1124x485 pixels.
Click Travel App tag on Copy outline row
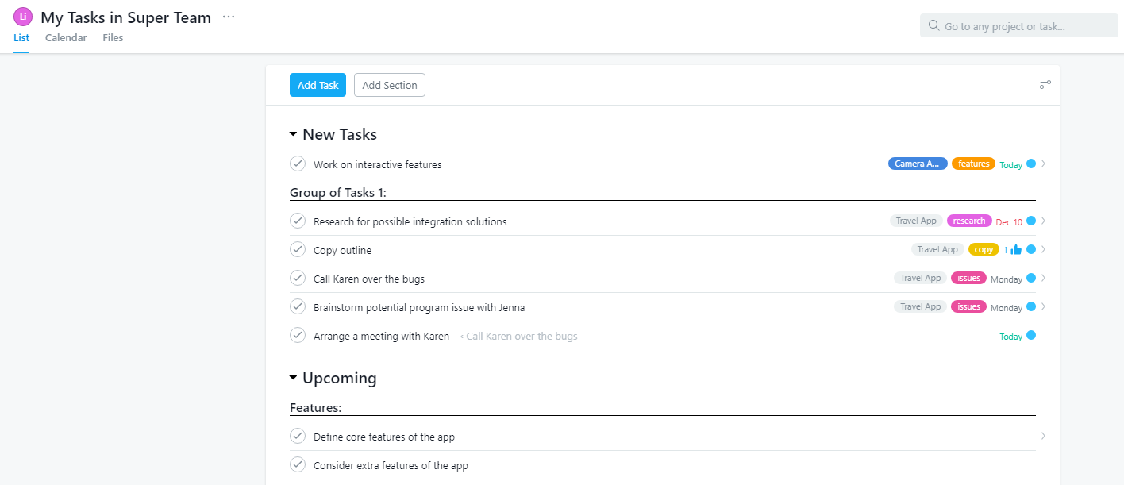938,249
